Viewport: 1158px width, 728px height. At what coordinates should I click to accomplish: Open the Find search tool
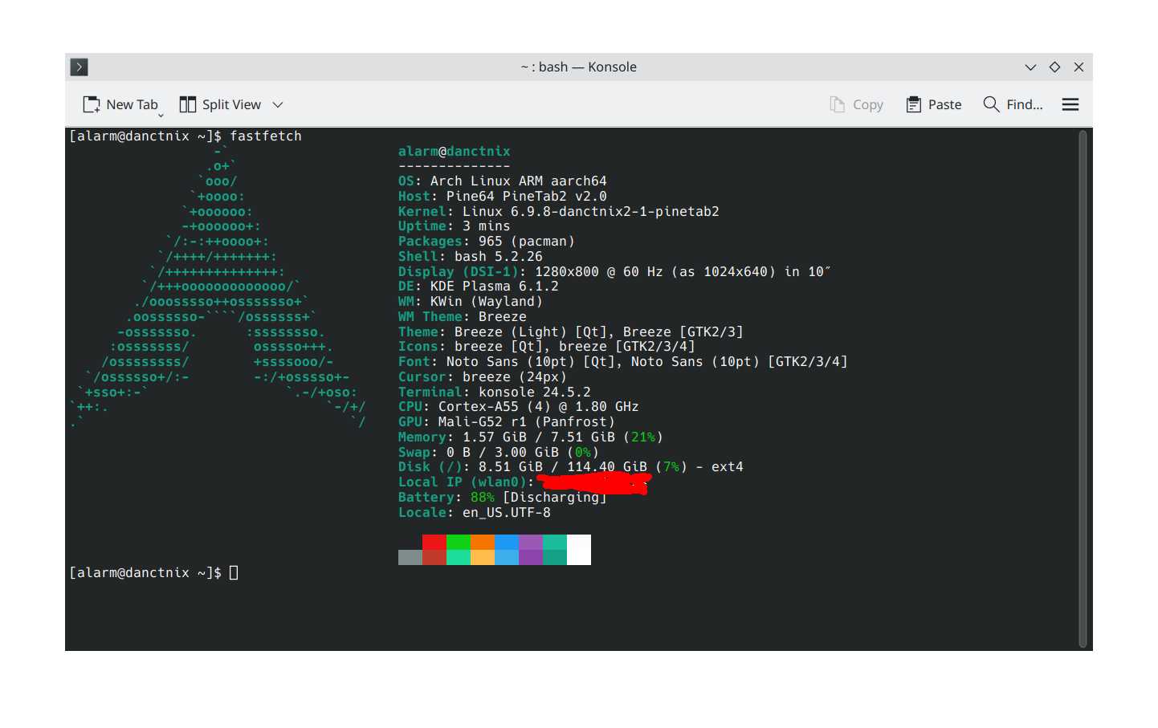click(x=1013, y=104)
